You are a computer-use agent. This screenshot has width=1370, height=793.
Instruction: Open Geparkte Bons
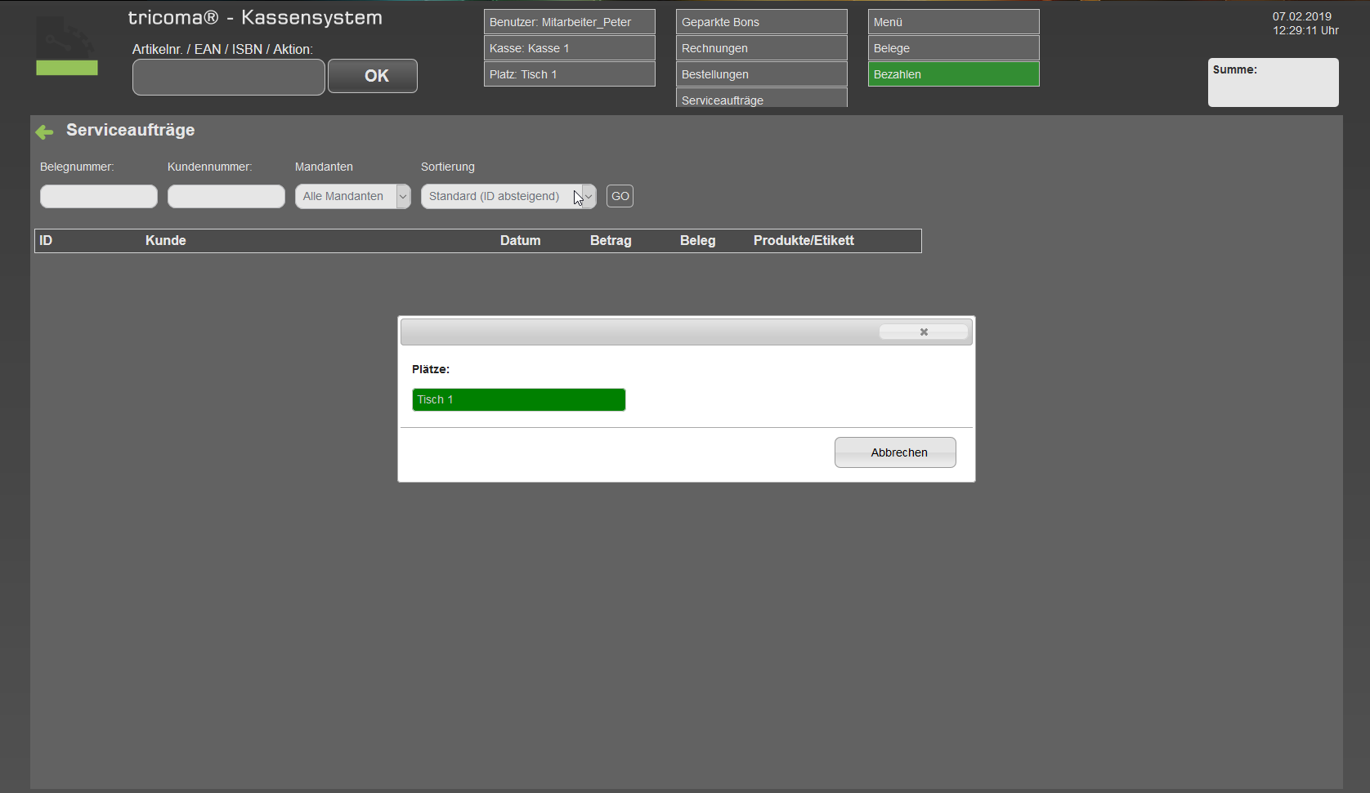pyautogui.click(x=762, y=22)
